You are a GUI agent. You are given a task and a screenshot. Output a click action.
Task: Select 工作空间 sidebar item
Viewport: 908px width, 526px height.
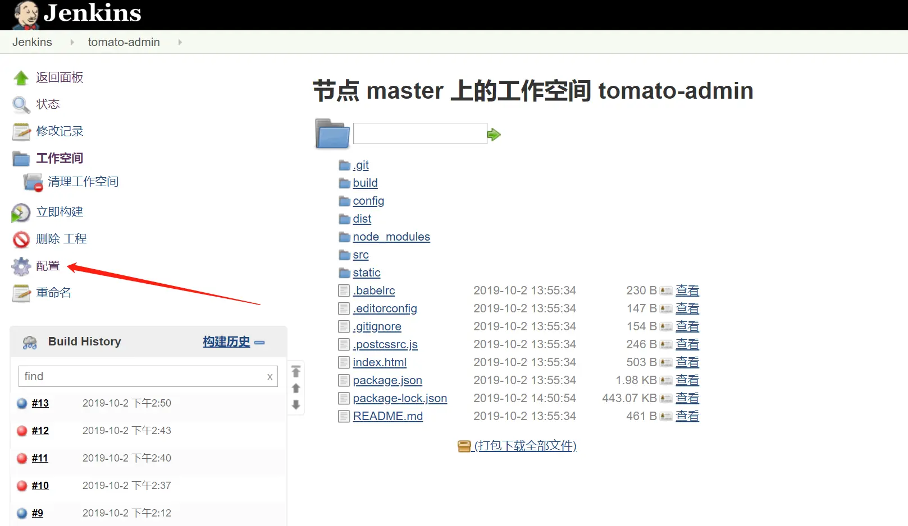(x=60, y=158)
